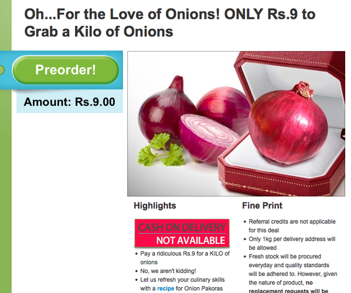This screenshot has width=351, height=293.
Task: Click the onions in jewelry box photo
Action: coord(236,124)
